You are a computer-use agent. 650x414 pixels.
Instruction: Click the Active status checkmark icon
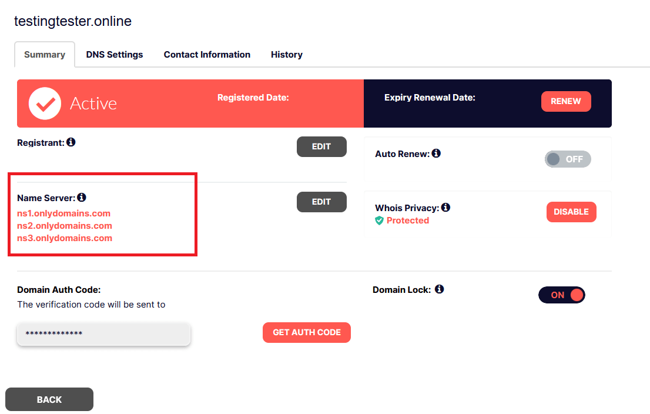[45, 103]
